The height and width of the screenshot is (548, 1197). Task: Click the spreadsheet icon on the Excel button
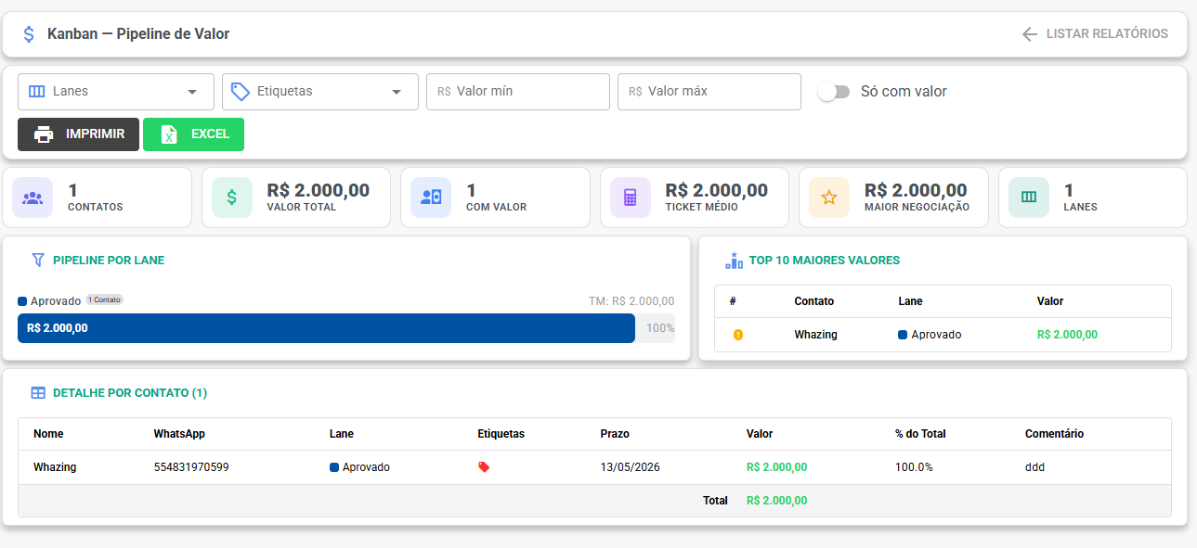169,134
